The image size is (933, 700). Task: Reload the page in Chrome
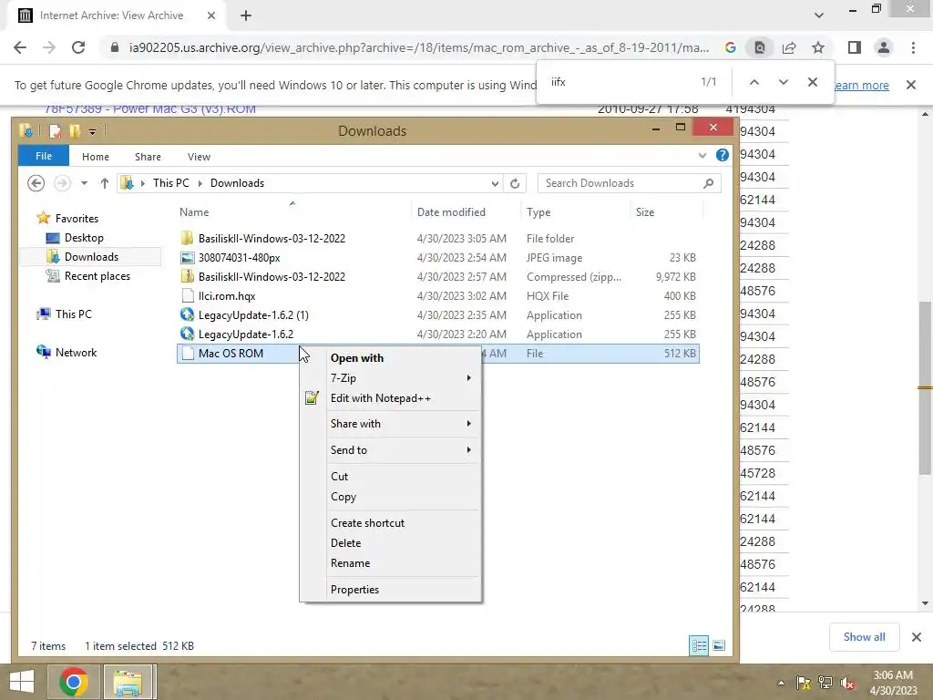click(x=78, y=47)
